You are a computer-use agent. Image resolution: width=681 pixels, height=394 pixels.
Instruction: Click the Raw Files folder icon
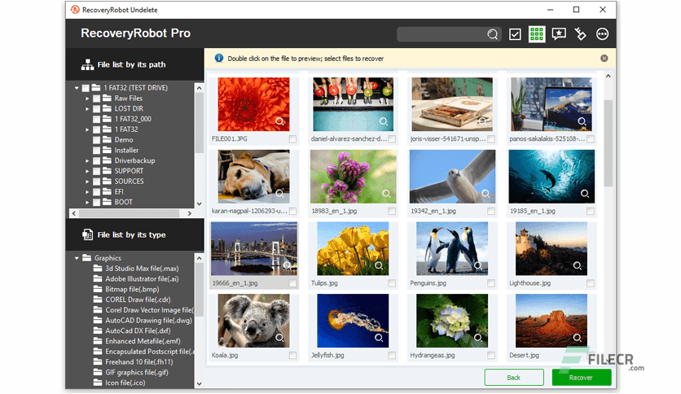pyautogui.click(x=107, y=98)
